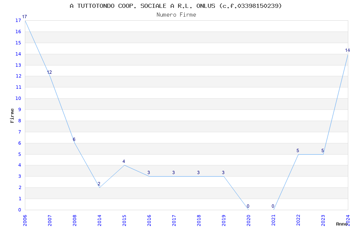
Task: Click data point value 12 for year 2007
Action: coord(49,72)
